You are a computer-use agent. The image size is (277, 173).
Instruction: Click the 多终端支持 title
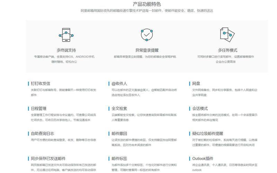(66, 50)
